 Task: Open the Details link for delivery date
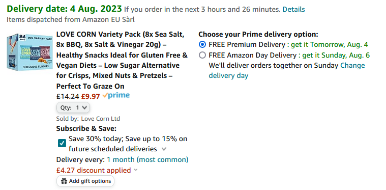293,9
